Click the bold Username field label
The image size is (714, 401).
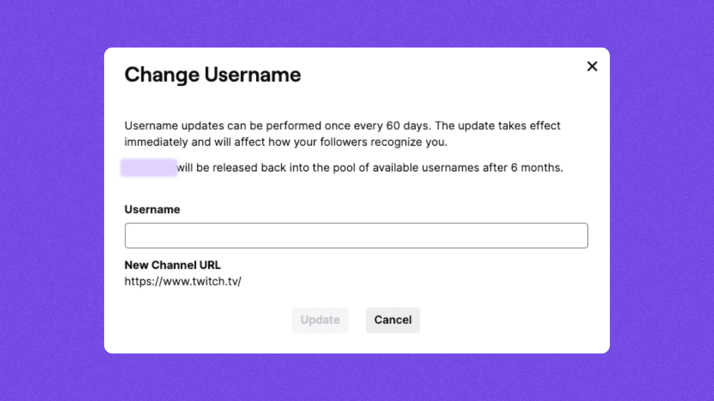point(152,209)
